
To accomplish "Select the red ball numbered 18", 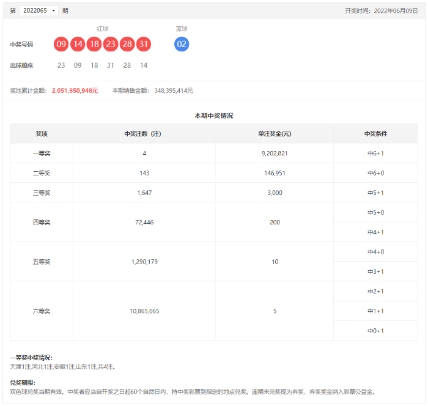I will [x=94, y=44].
